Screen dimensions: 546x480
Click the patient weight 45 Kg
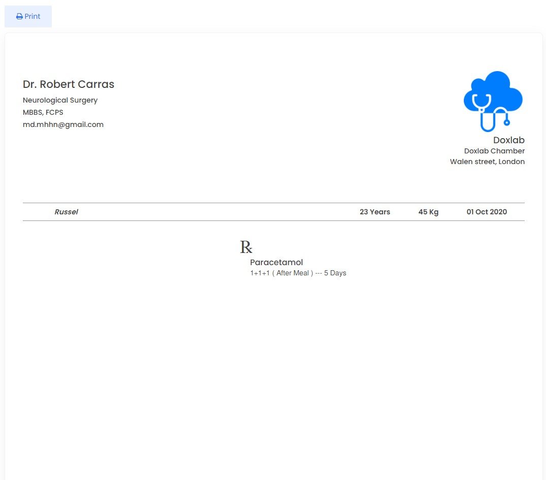428,212
